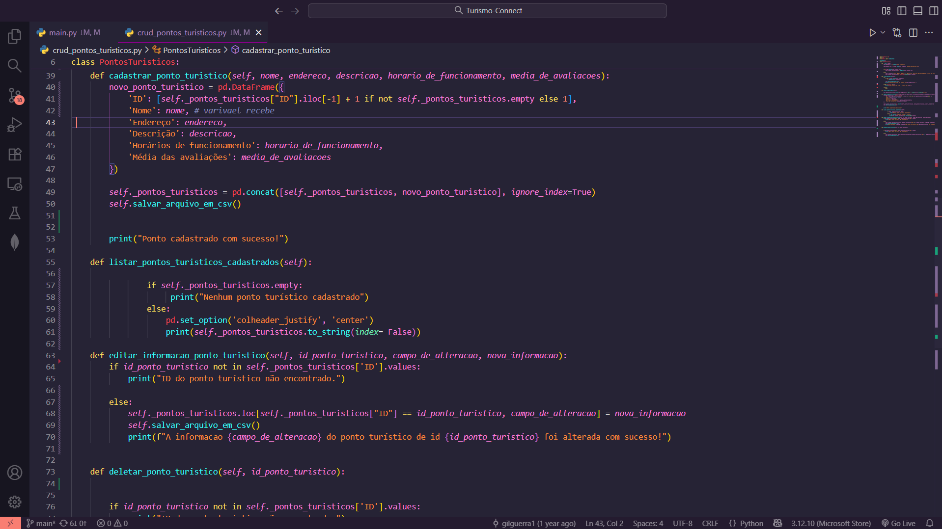Switch to the main.py tab
This screenshot has height=529, width=942.
(63, 33)
